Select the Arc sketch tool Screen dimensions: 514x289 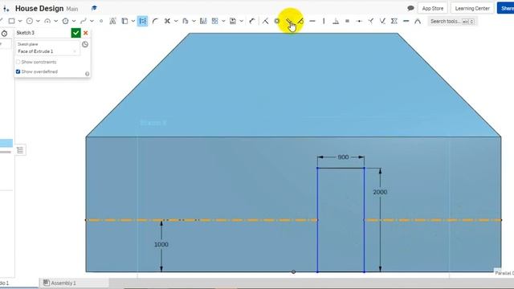pos(47,21)
